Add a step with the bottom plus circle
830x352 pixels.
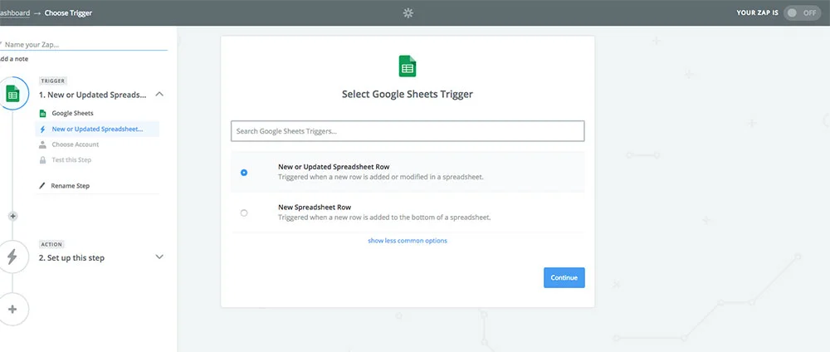coord(12,309)
